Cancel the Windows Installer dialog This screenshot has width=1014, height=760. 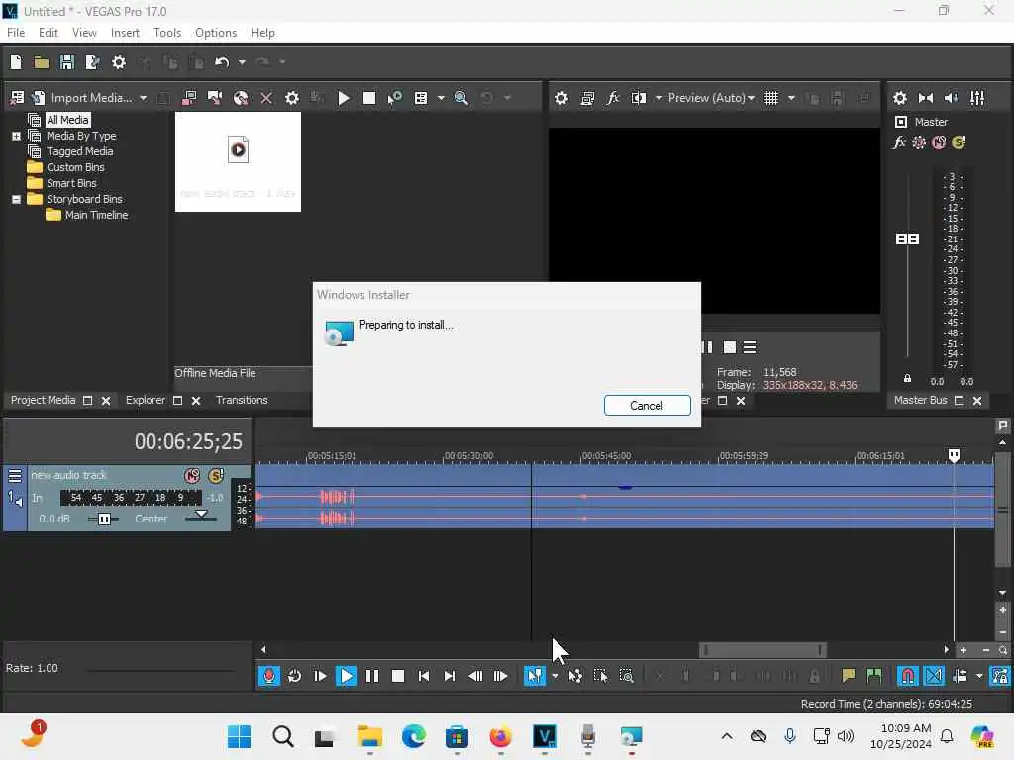click(647, 405)
